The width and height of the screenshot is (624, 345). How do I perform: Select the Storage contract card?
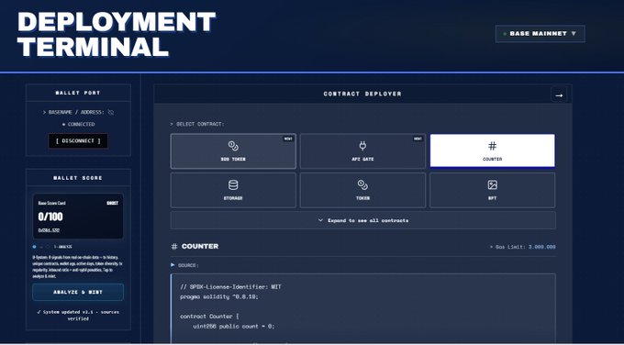click(x=233, y=190)
